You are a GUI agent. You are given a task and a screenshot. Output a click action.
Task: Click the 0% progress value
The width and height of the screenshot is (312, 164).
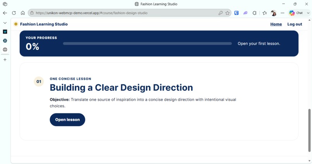pos(33,47)
